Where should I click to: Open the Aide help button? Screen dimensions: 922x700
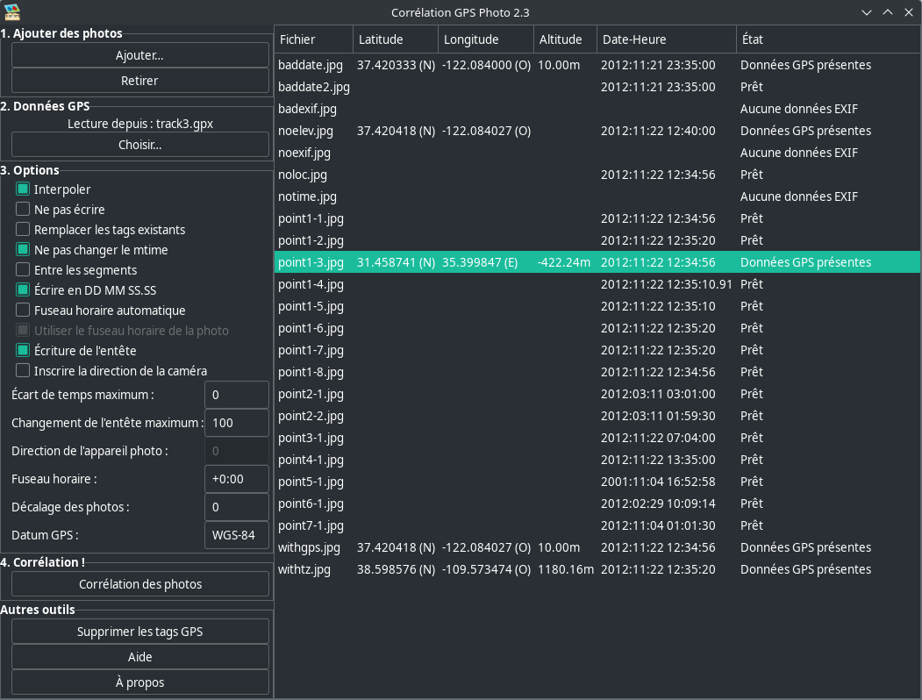click(139, 657)
